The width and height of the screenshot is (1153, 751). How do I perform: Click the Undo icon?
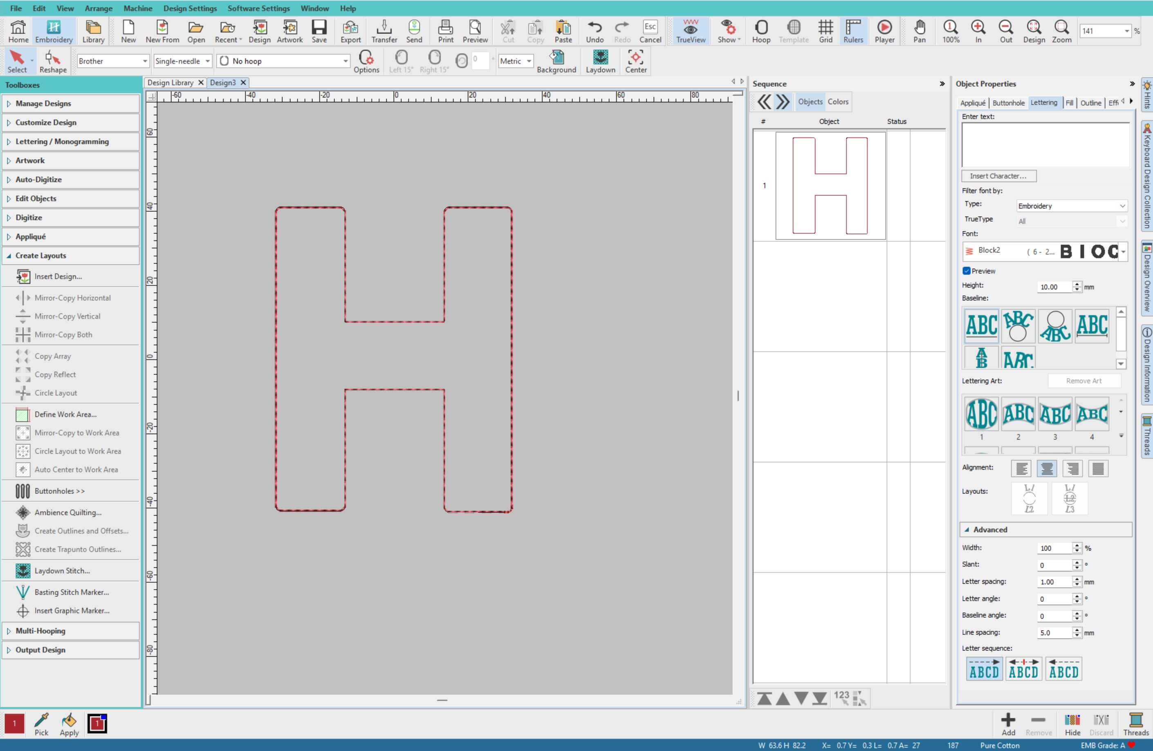[x=594, y=31]
